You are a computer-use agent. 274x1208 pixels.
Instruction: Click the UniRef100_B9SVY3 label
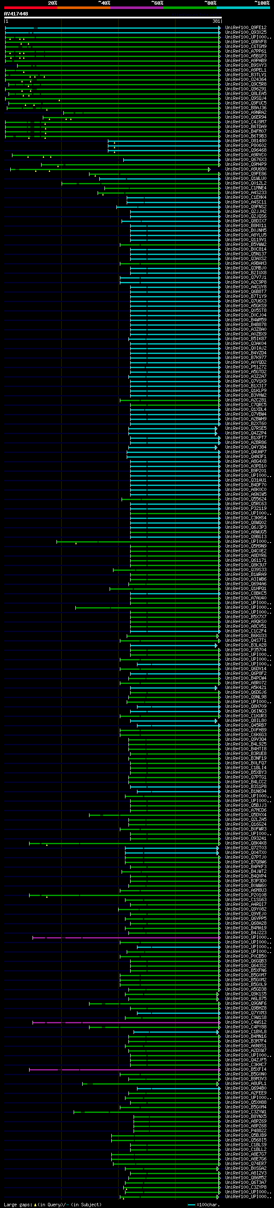(246, 65)
